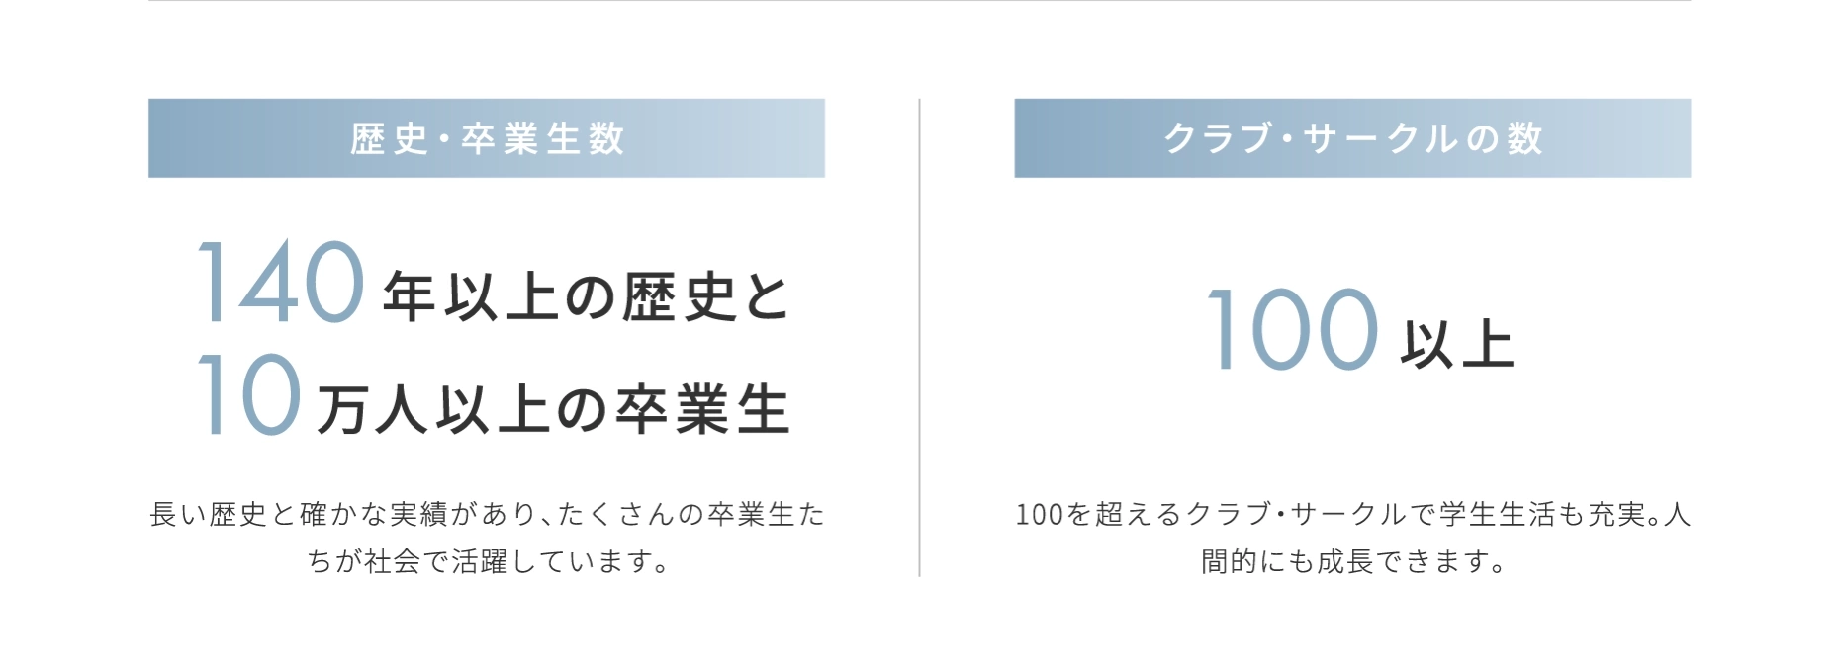Click the line 間的にも成長できます。
Image resolution: width=1840 pixels, height=672 pixels.
(x=1352, y=562)
